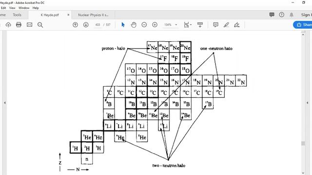This screenshot has height=175, width=312.
Task: Activate the Hand pan tool
Action: [134, 25]
